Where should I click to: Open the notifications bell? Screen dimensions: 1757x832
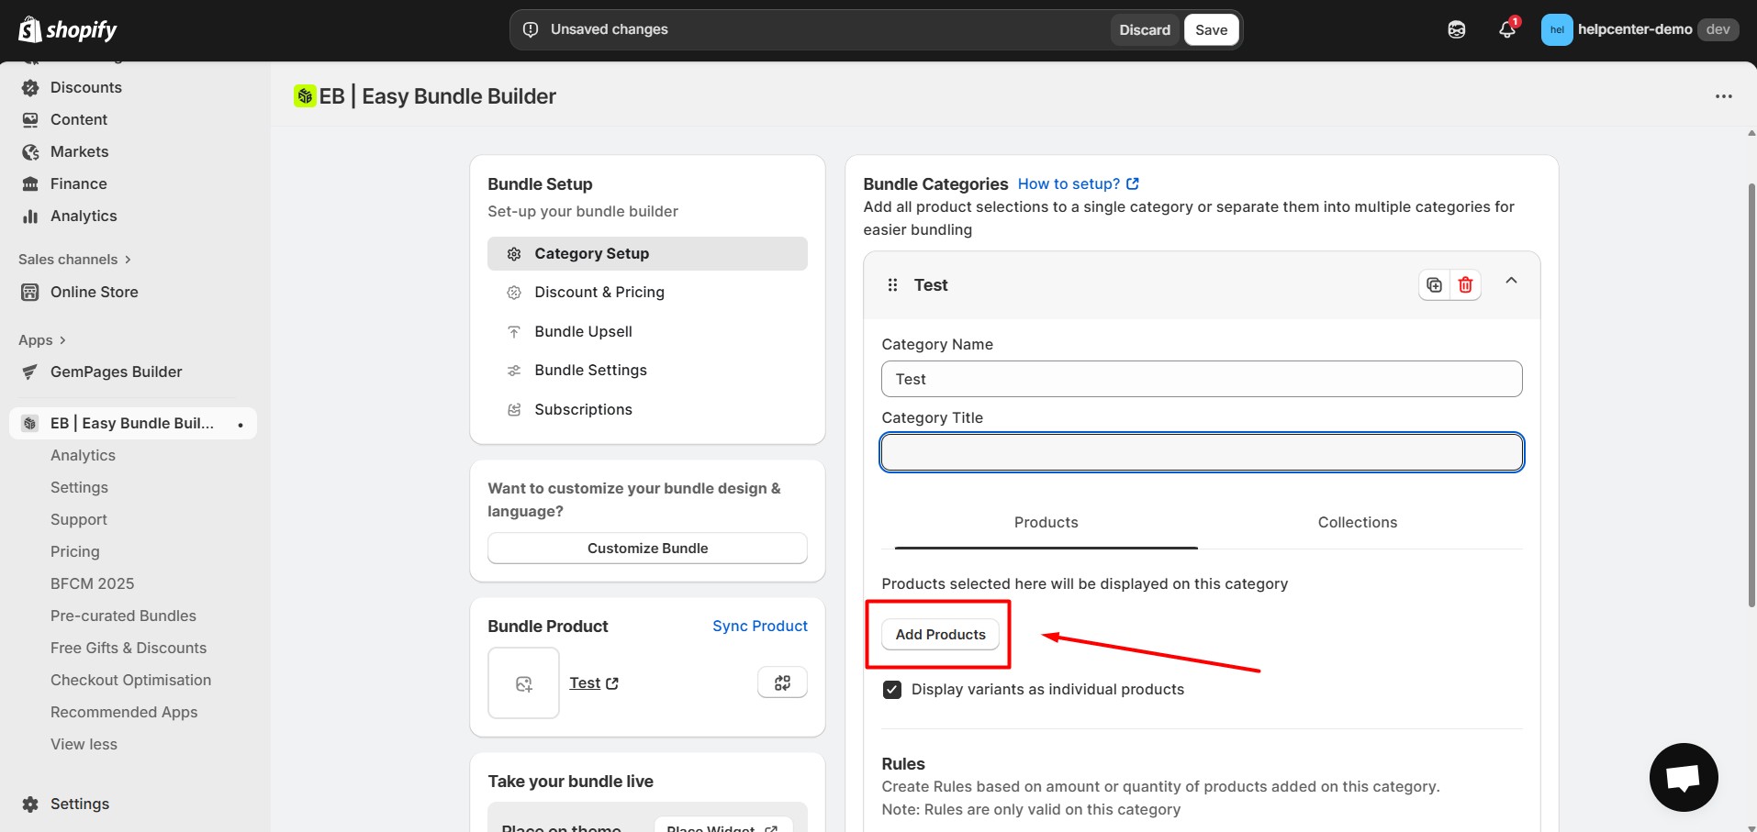[1506, 29]
